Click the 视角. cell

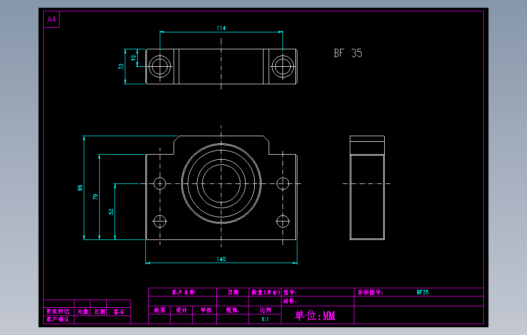pyautogui.click(x=233, y=310)
